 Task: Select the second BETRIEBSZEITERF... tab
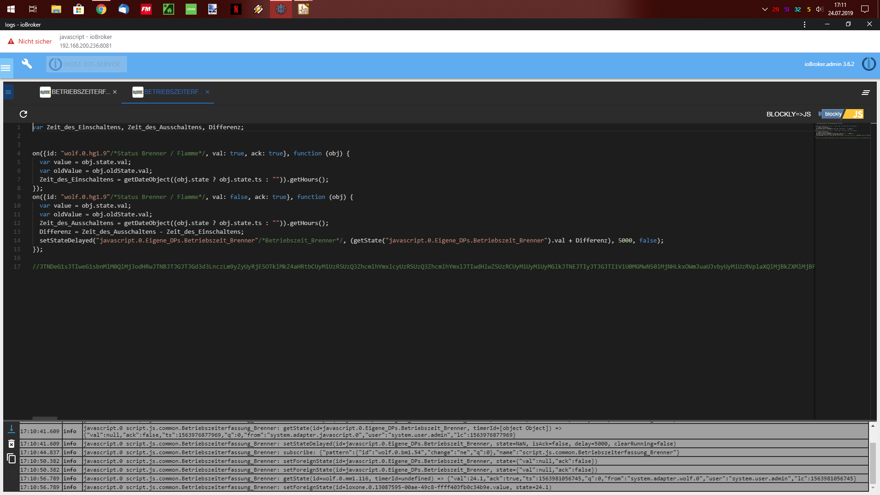click(170, 91)
